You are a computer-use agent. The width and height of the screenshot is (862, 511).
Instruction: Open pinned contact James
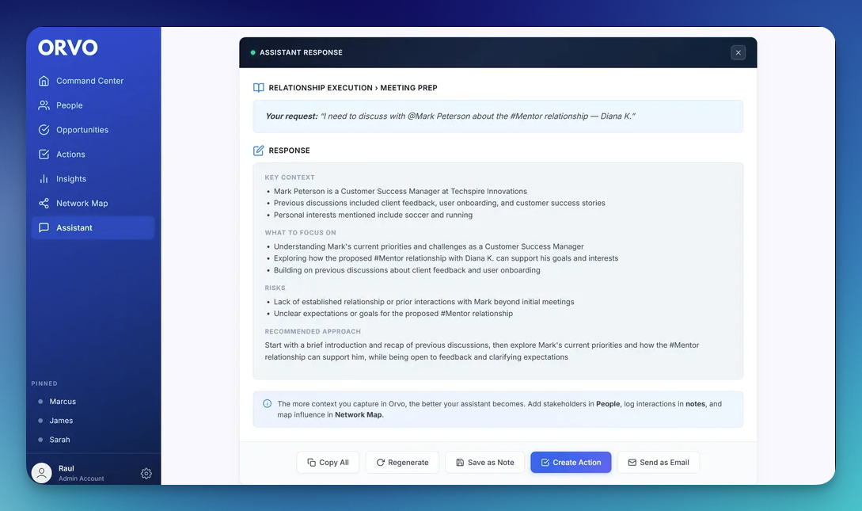pos(61,421)
